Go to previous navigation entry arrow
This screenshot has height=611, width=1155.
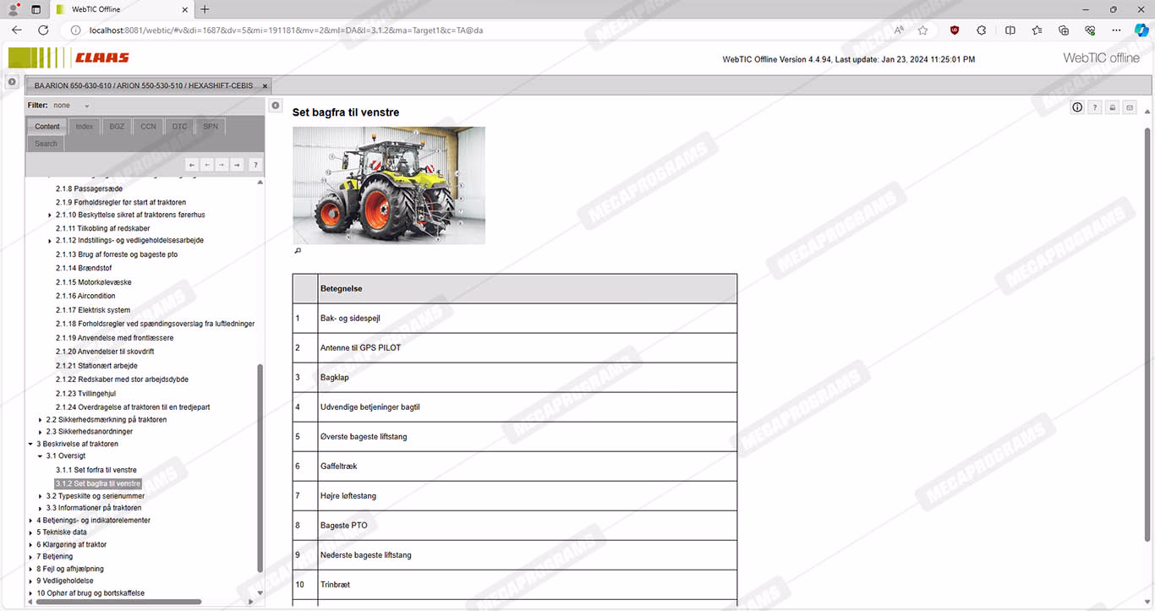click(x=207, y=165)
